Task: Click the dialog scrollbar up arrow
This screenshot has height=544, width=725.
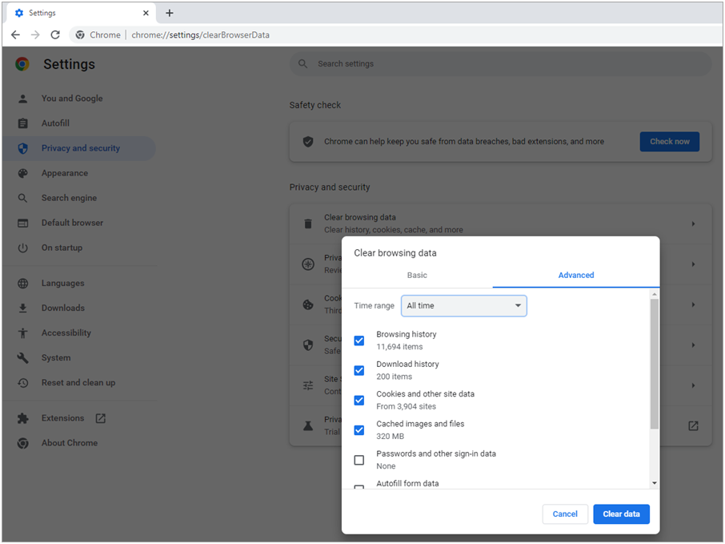Action: pos(655,295)
